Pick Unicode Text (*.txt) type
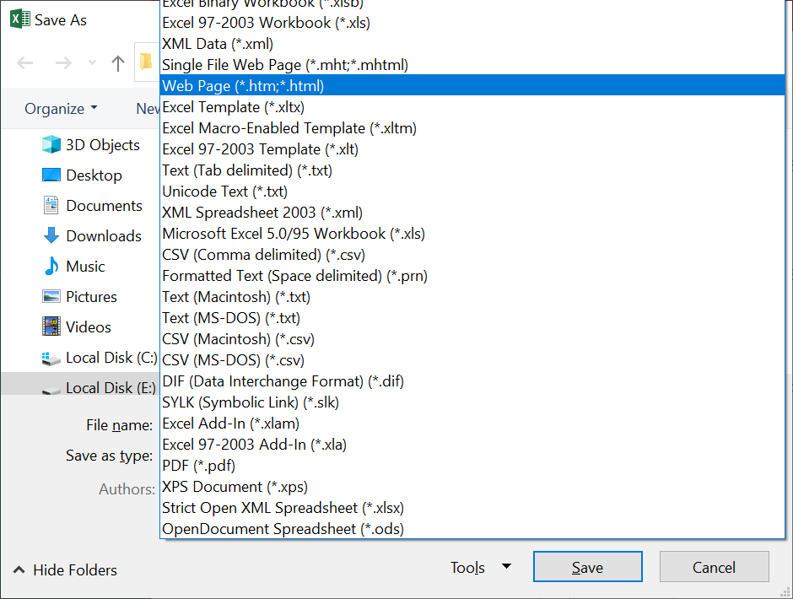The width and height of the screenshot is (793, 599). (472, 192)
